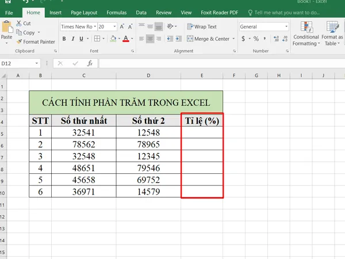The height and width of the screenshot is (259, 345).
Task: Toggle Italic formatting
Action: coord(73,39)
